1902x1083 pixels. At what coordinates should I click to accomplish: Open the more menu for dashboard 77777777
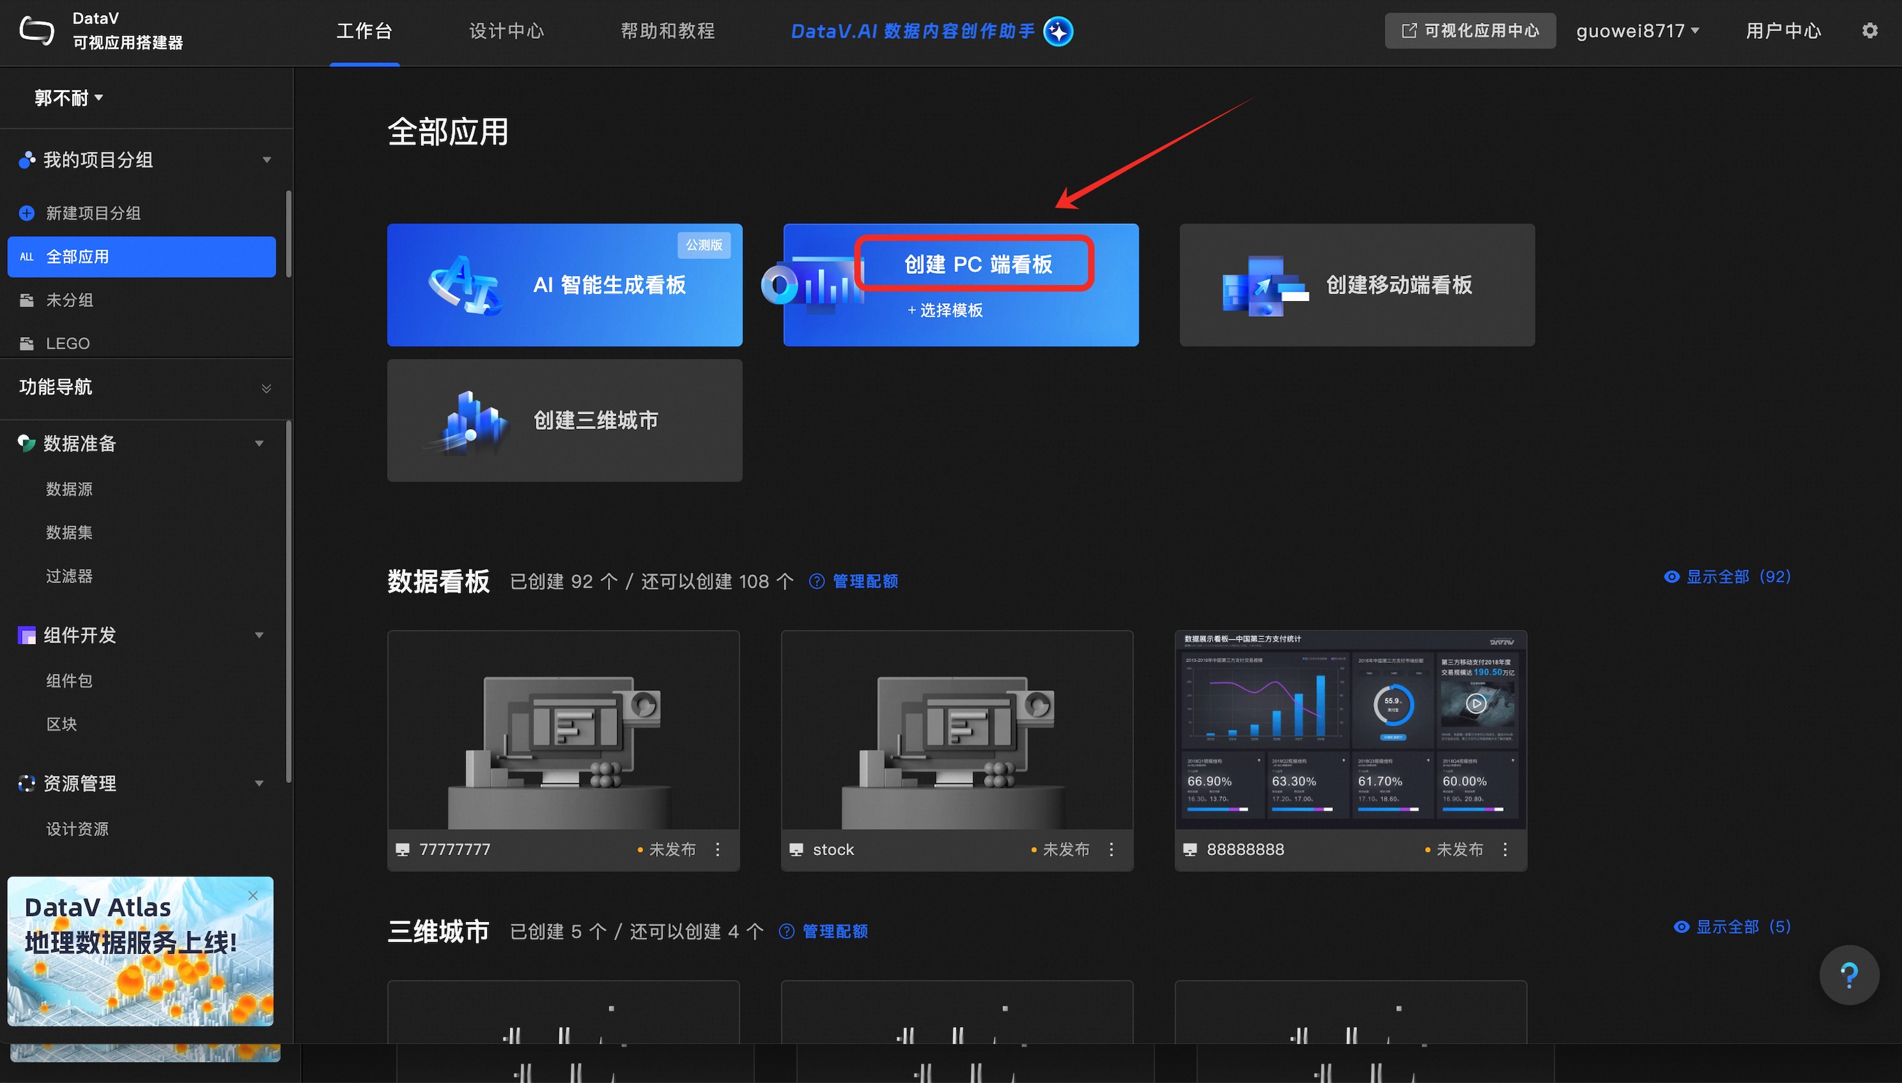pos(717,849)
